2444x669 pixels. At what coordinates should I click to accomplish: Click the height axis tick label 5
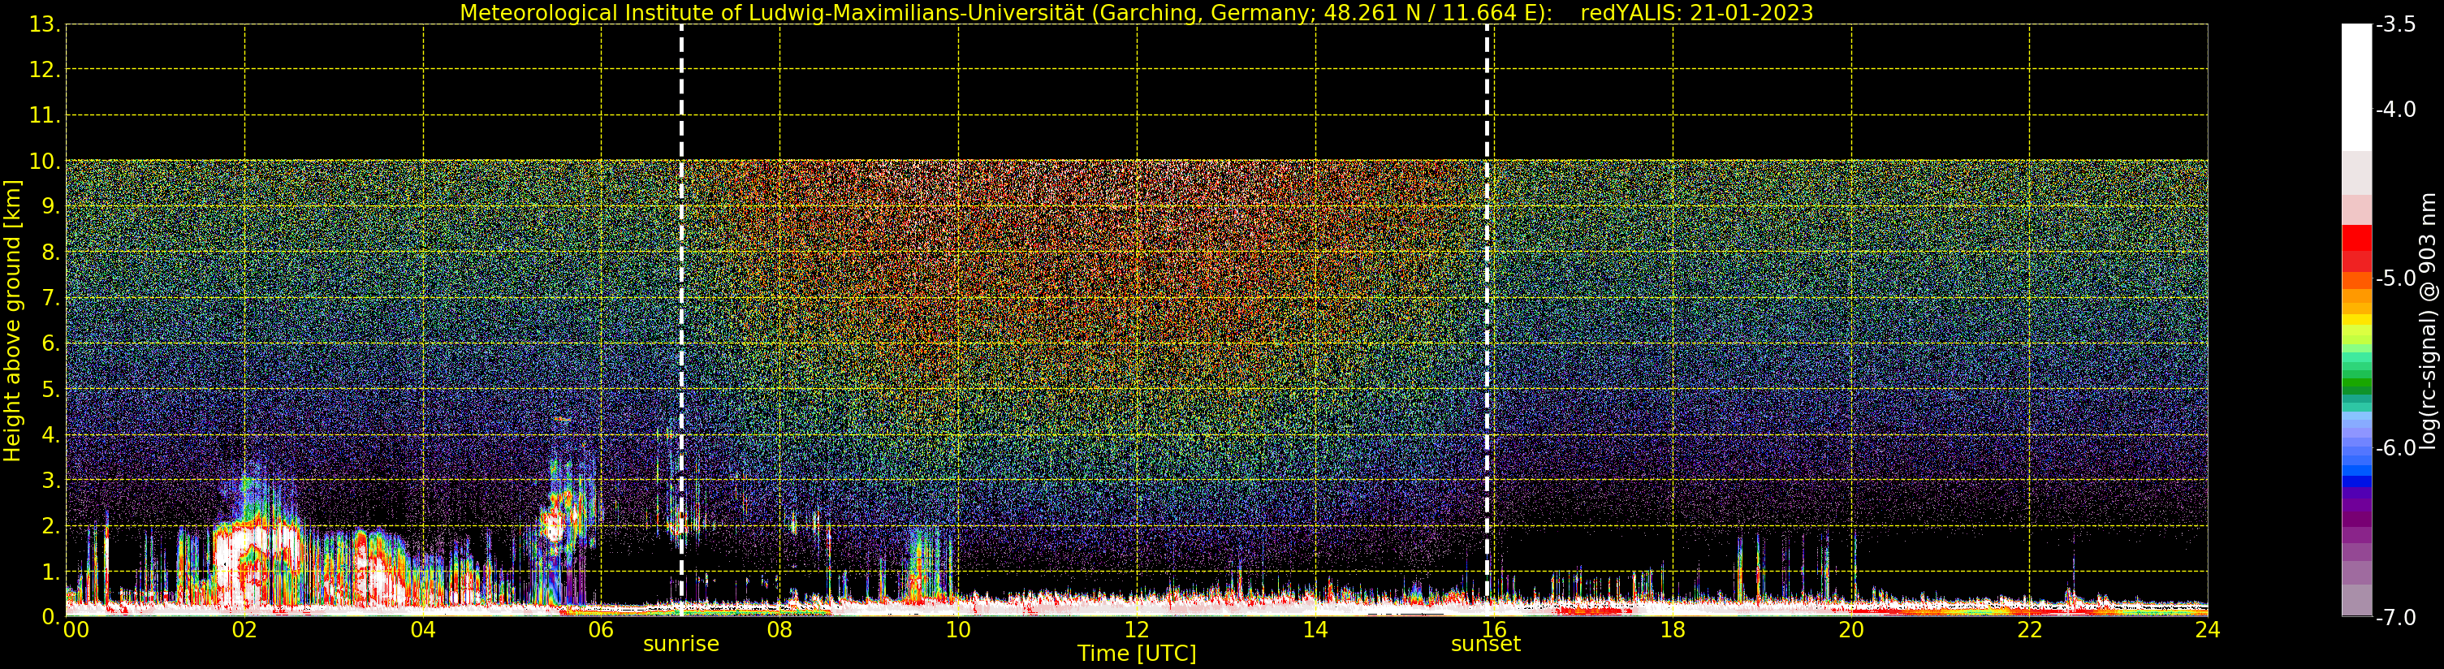[x=50, y=390]
